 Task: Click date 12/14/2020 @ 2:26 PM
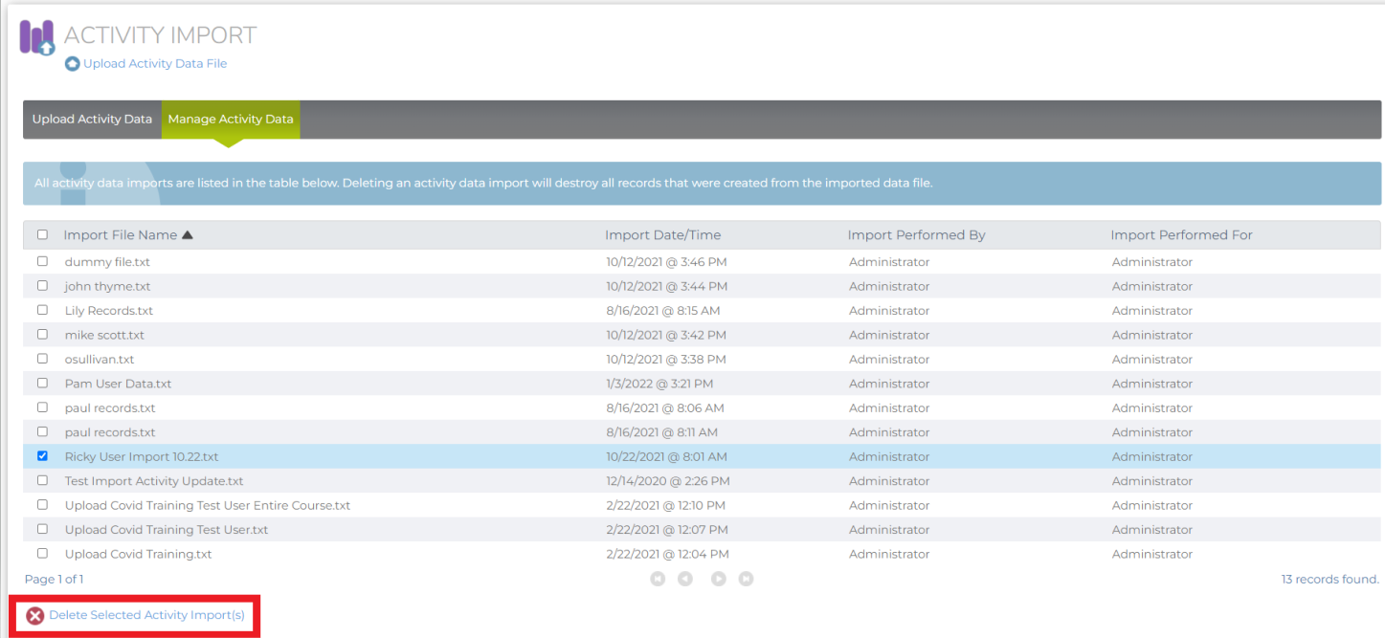(x=668, y=481)
